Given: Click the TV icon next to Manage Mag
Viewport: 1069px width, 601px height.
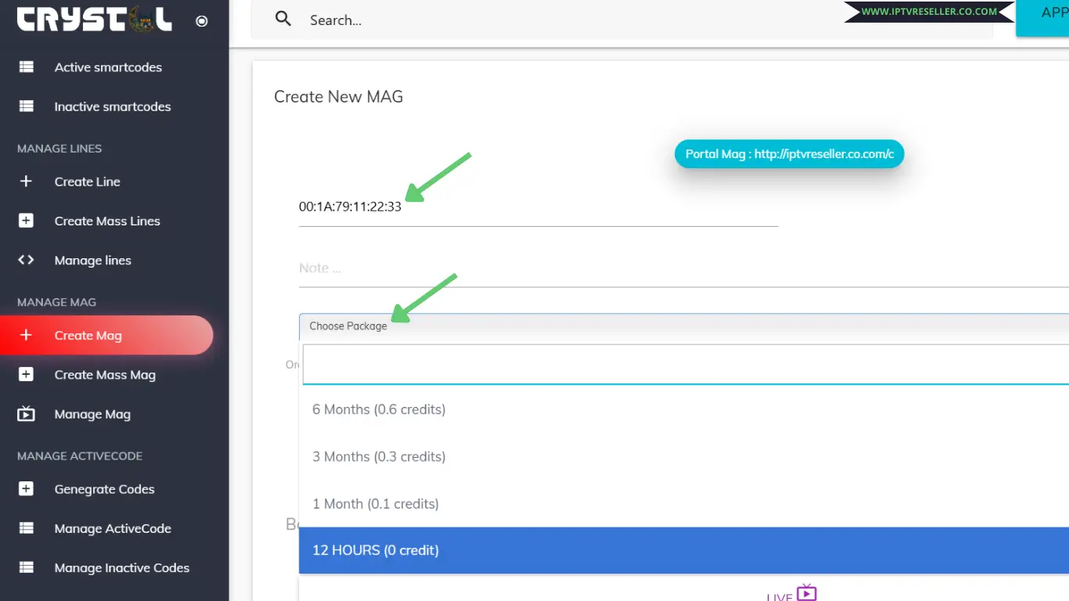Looking at the screenshot, I should click(x=25, y=414).
